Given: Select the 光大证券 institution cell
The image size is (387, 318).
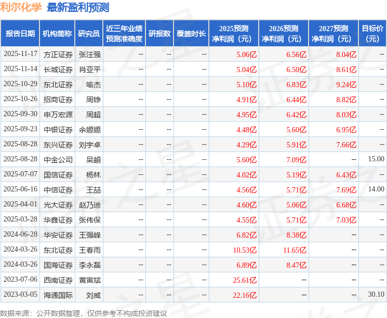Looking at the screenshot, I should (58, 205).
